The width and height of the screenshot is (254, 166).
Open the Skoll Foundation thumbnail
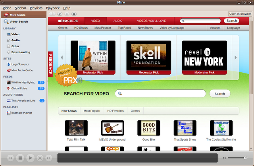coord(149,58)
